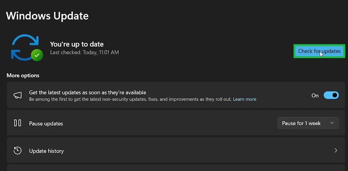Select the Pause updates row label
Screen dimensions: 348x171
click(x=46, y=124)
